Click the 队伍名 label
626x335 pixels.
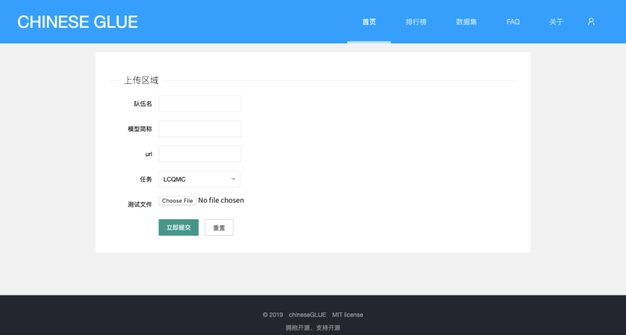point(143,104)
